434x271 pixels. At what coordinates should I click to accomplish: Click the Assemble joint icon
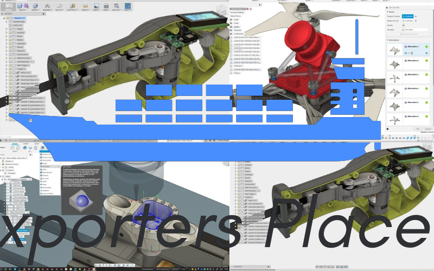[47, 5]
